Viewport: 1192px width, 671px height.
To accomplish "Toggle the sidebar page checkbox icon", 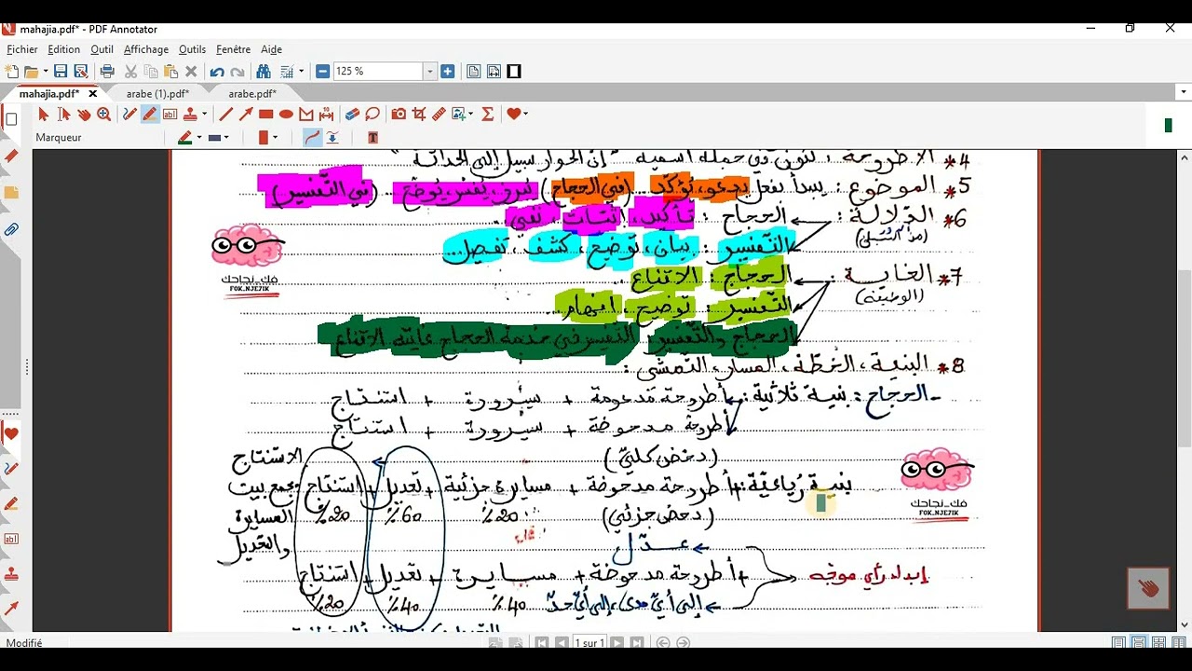I will click(11, 119).
